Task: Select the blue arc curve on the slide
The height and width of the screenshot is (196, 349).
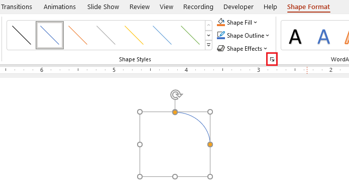Action: point(200,122)
